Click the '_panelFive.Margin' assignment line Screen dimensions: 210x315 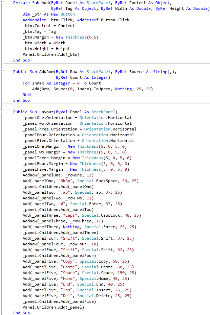(76, 169)
